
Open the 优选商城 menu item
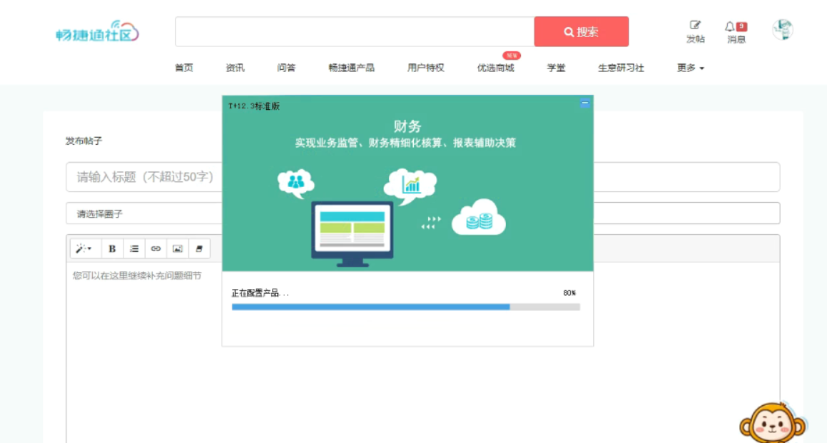[x=495, y=68]
